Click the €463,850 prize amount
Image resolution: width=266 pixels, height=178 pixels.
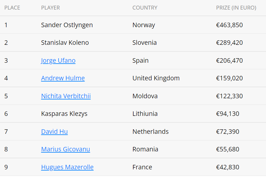click(229, 25)
